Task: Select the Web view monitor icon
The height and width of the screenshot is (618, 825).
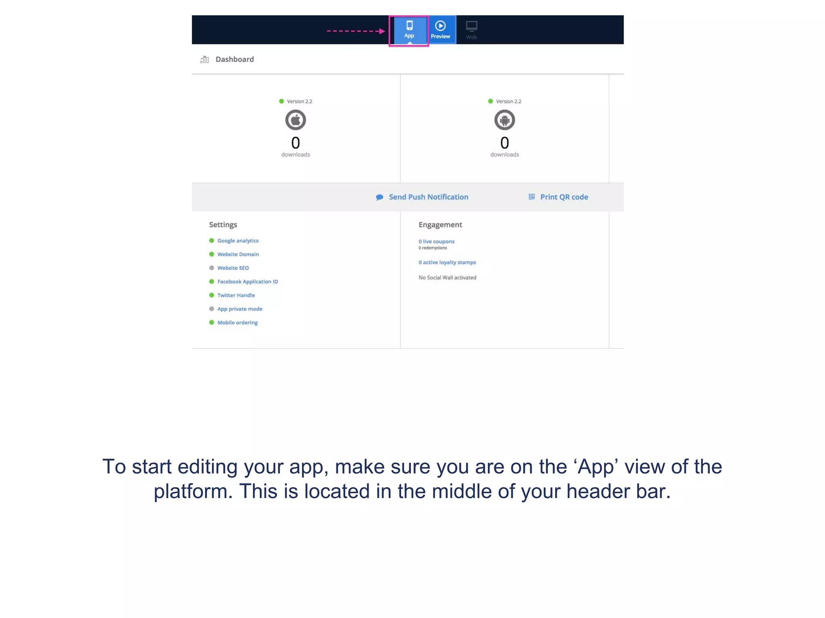Action: 471,27
